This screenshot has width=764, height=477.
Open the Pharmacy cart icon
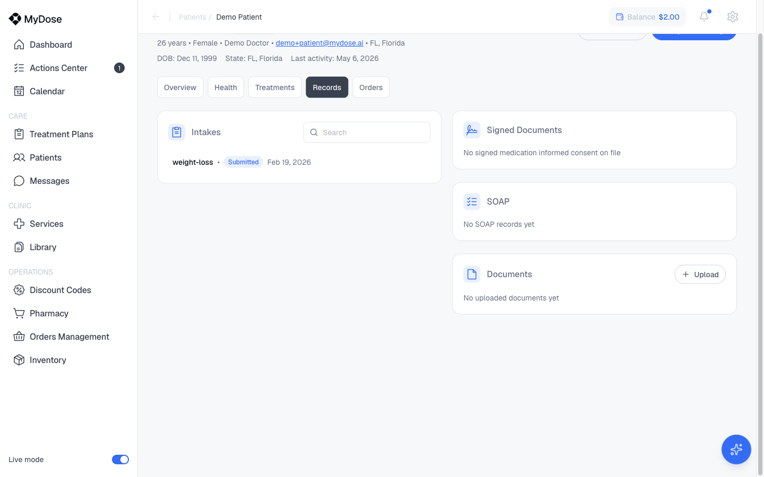coord(19,313)
